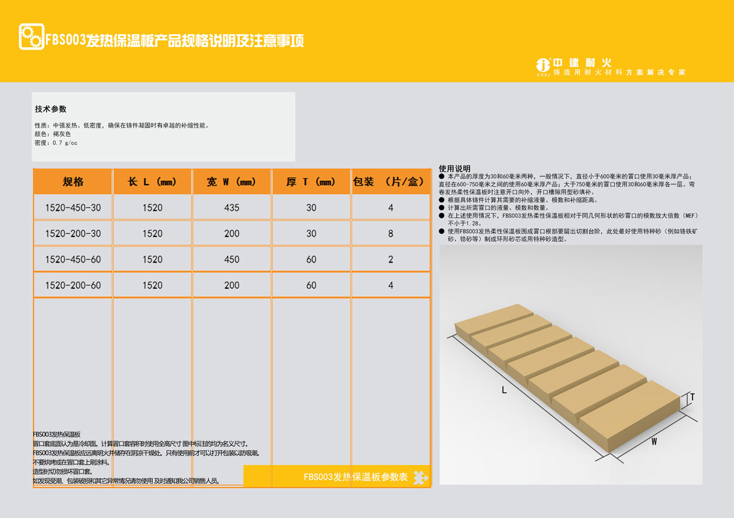Click the note beginning 如发现受潮、包装破损
Image resolution: width=734 pixels, height=518 pixels.
[126, 481]
